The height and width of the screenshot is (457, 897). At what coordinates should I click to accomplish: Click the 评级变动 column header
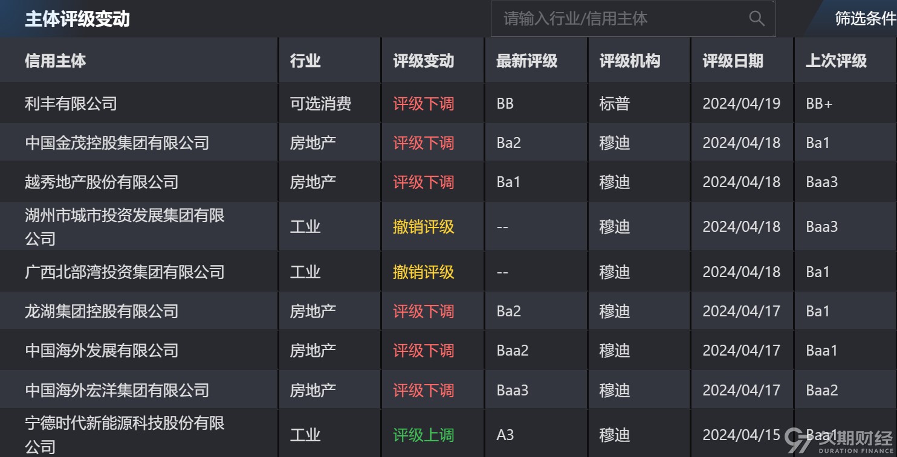423,61
